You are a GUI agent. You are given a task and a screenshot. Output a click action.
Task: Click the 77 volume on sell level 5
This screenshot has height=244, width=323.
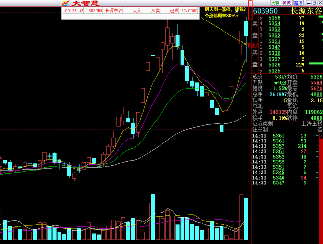click(x=302, y=18)
